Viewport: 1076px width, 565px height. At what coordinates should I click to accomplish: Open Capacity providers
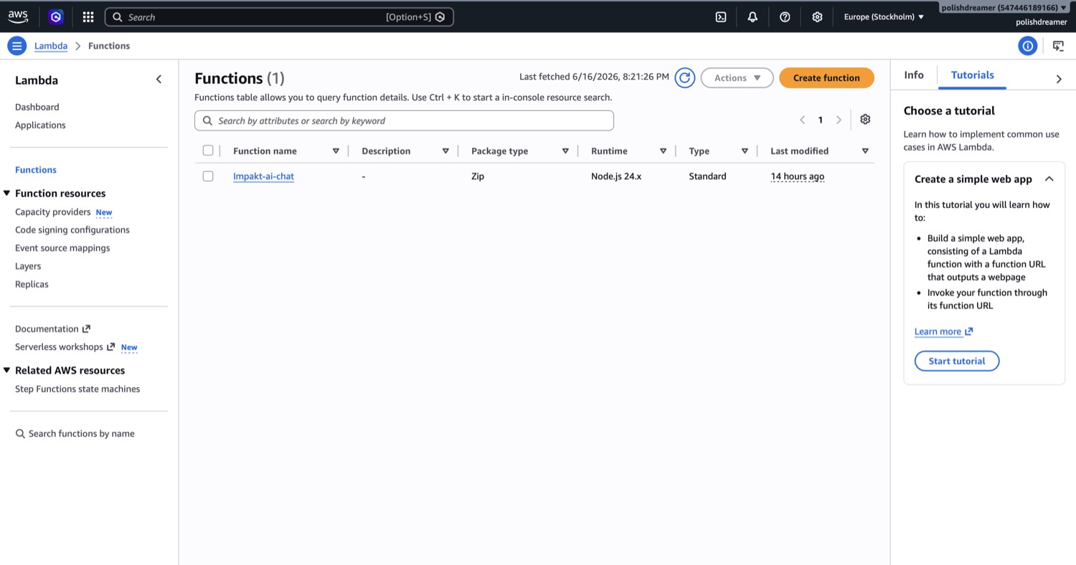pyautogui.click(x=53, y=212)
